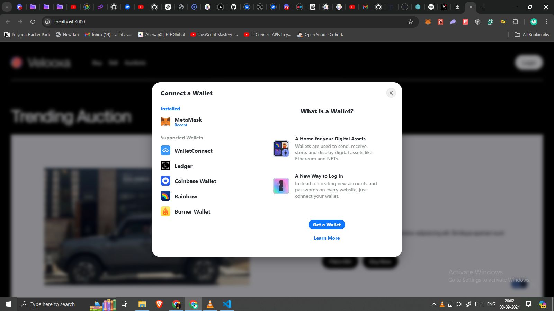Select Burner Wallet in the list
The width and height of the screenshot is (554, 311).
[202, 211]
